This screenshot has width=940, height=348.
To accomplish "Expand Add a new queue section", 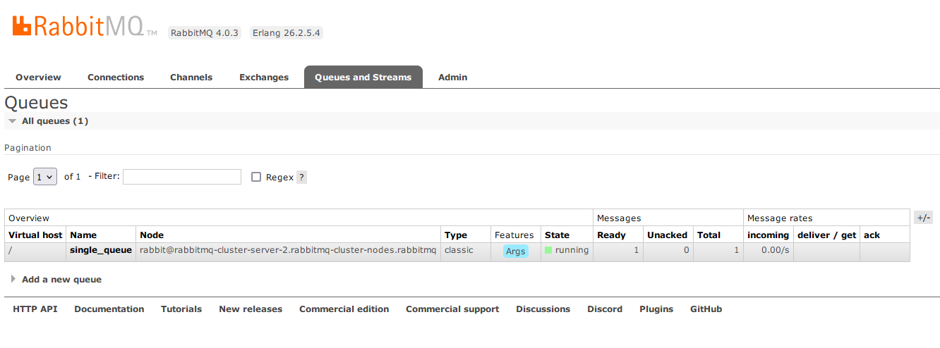I will coord(61,280).
